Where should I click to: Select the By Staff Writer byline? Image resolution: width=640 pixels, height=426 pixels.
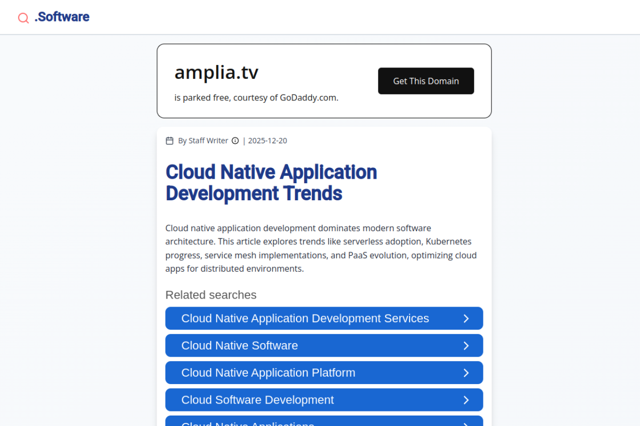click(x=203, y=141)
